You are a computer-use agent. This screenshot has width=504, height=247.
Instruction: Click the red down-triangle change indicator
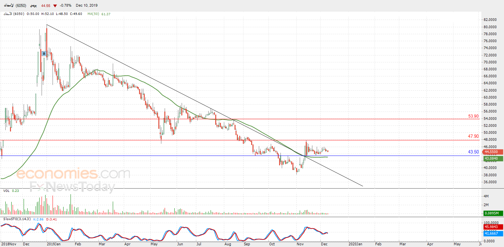tap(55, 6)
